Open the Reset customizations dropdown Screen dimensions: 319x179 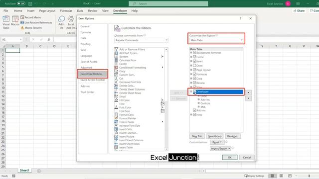coord(217,142)
